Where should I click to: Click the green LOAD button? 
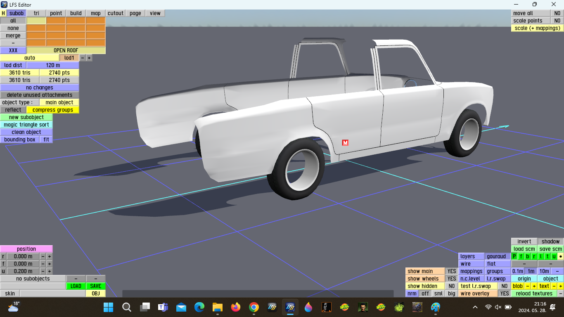tap(76, 286)
